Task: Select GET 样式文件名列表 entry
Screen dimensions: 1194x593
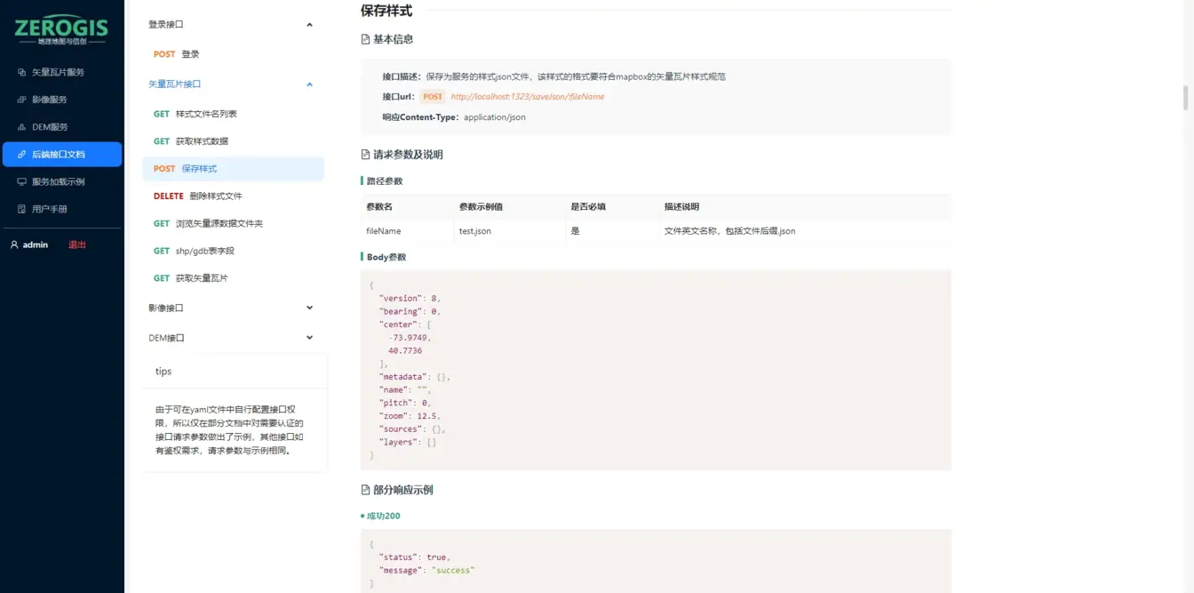Action: pos(195,114)
